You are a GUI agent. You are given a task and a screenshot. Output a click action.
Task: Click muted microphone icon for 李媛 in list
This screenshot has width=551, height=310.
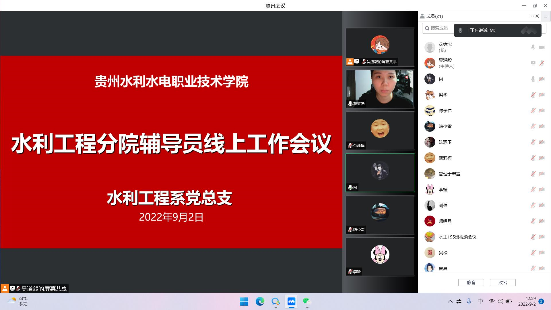point(533,189)
